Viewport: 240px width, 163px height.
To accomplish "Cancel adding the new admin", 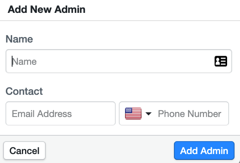I will 25,151.
